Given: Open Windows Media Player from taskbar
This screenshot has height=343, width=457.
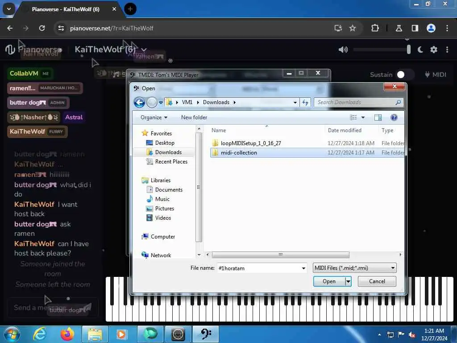Looking at the screenshot, I should [121, 334].
